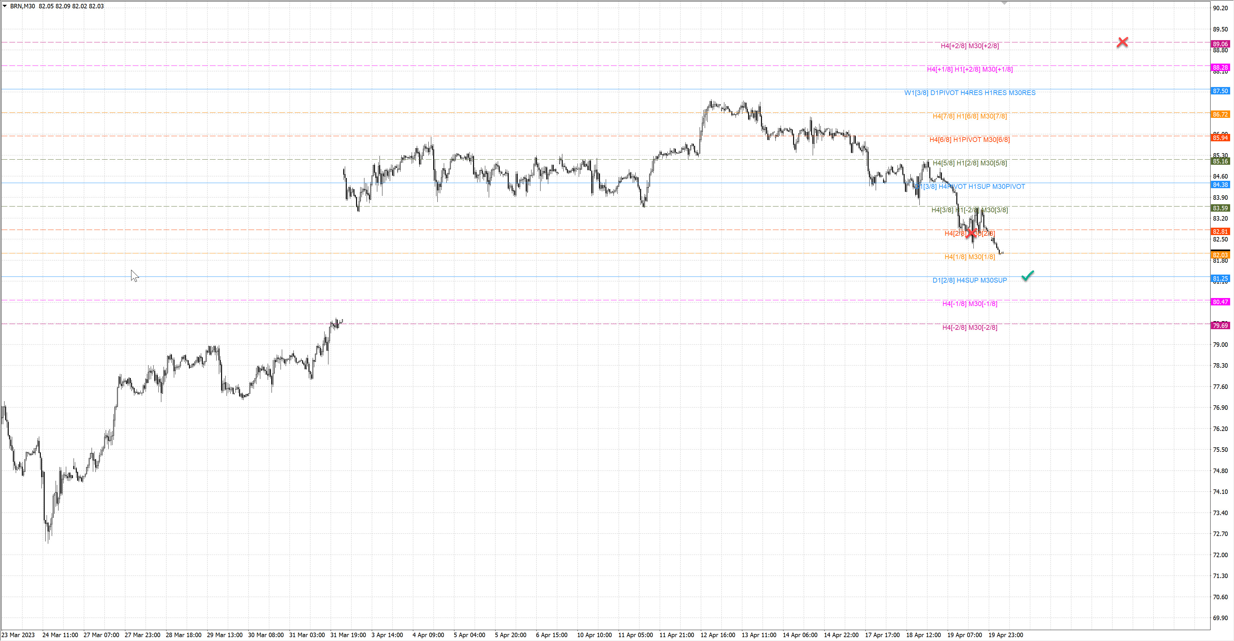The height and width of the screenshot is (641, 1234).
Task: Click the BRN,M30 symbol title text
Action: point(22,6)
